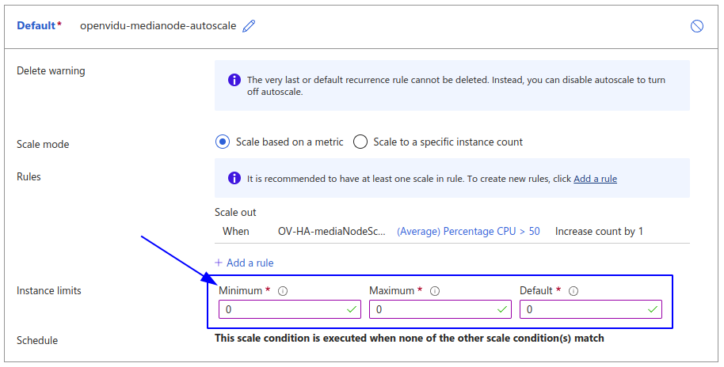Click the info icon next to Default
724x367 pixels.
click(573, 291)
